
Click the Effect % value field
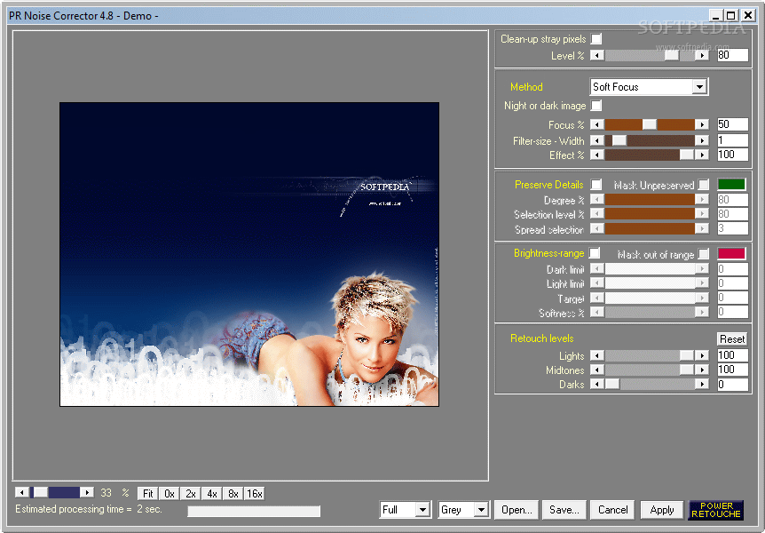click(732, 155)
